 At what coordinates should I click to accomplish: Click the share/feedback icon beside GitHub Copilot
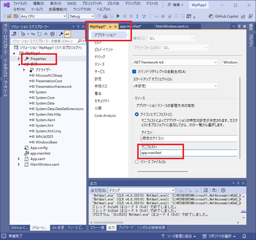pos(243,16)
